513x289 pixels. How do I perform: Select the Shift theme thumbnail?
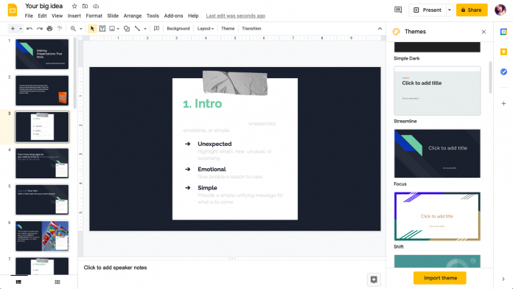tap(437, 216)
